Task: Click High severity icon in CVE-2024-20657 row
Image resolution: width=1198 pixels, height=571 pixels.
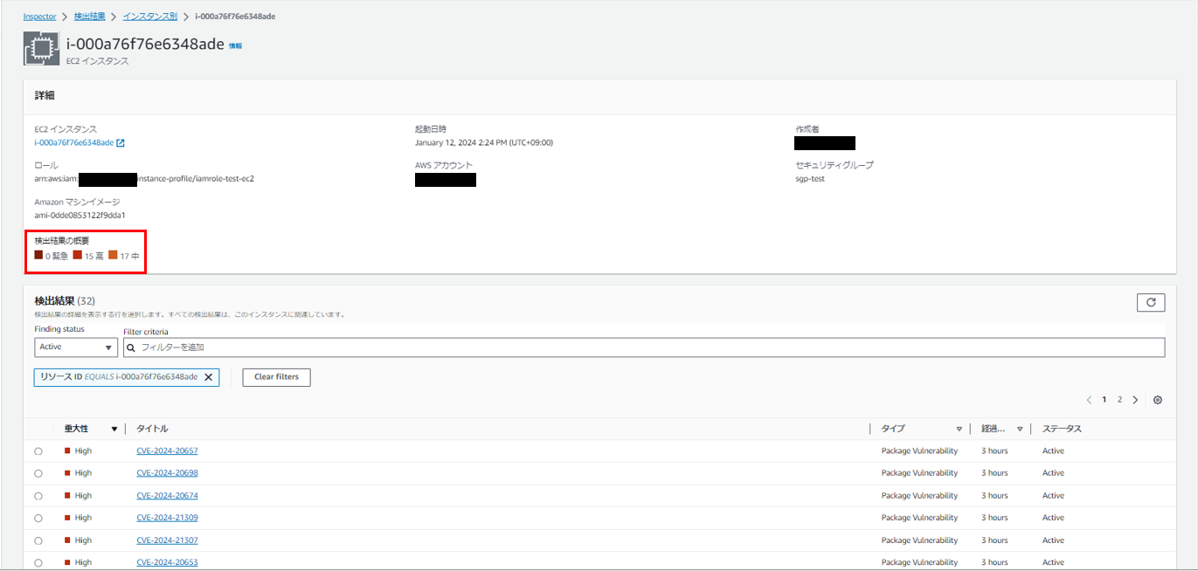Action: point(67,451)
